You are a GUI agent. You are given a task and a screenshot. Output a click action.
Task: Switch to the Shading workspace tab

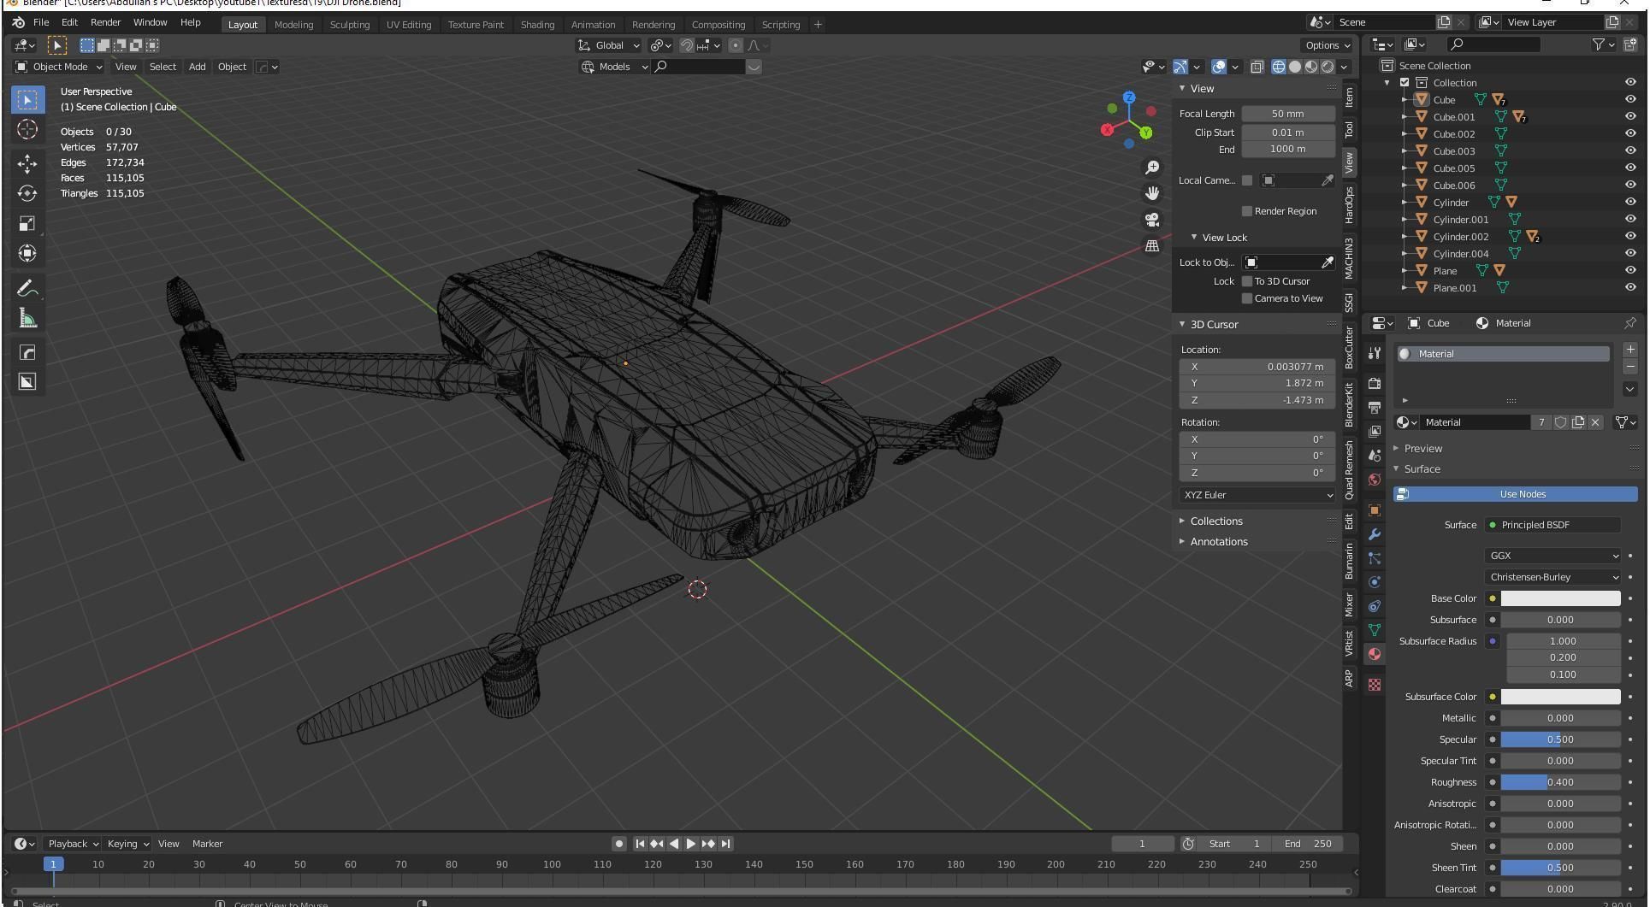(x=537, y=25)
